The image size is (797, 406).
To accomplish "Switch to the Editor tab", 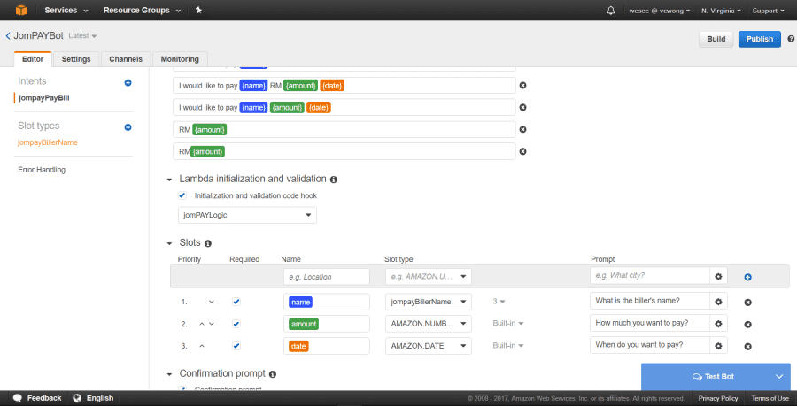I will pyautogui.click(x=33, y=59).
